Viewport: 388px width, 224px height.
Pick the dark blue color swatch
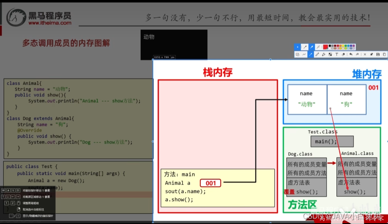tap(351, 45)
